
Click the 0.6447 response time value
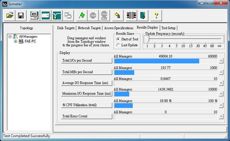click(x=166, y=79)
